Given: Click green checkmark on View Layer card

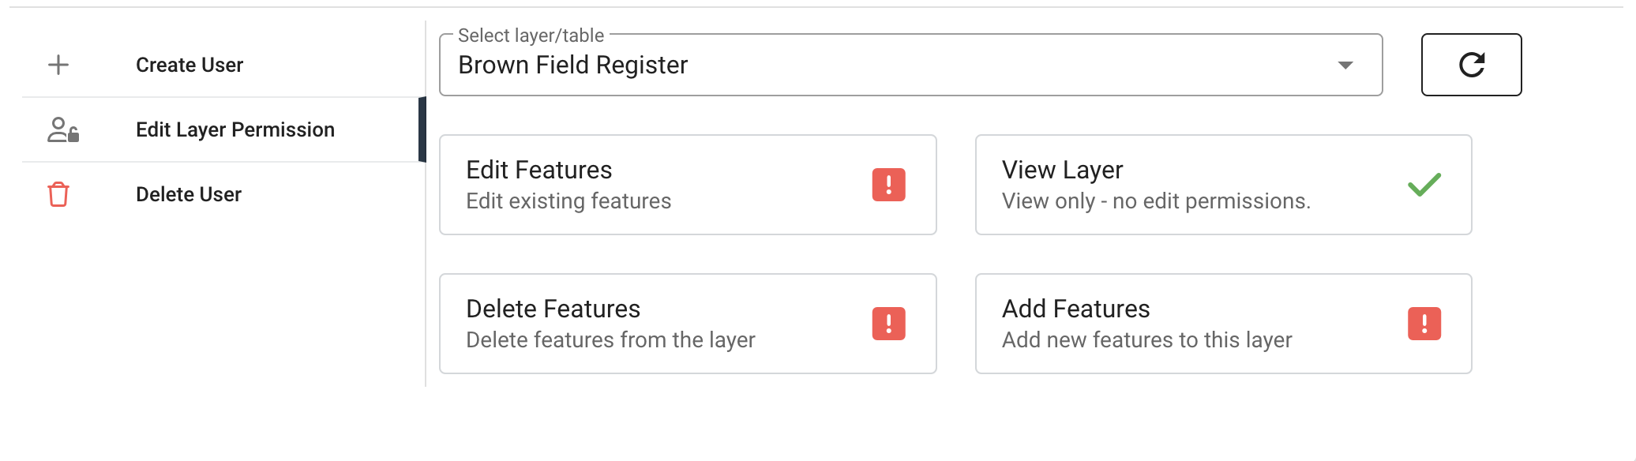Looking at the screenshot, I should 1424,185.
